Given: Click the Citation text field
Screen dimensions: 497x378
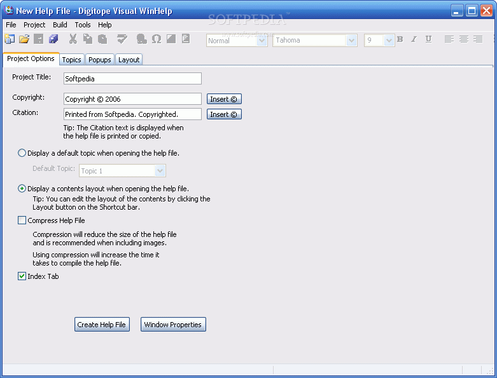Looking at the screenshot, I should [132, 114].
